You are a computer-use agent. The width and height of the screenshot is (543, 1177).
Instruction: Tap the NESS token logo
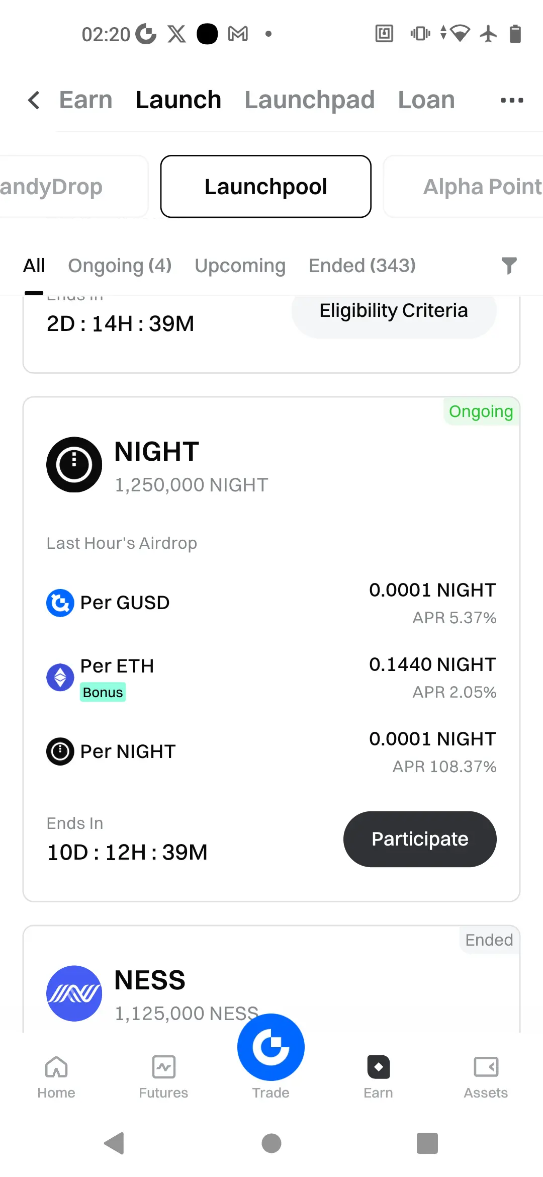click(x=74, y=993)
